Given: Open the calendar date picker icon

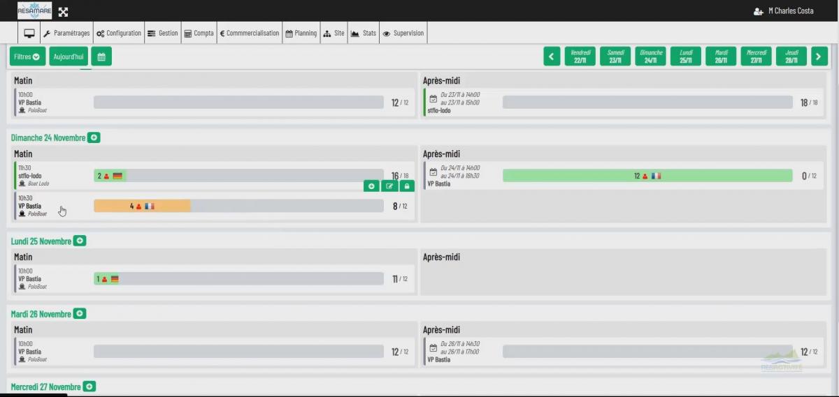Looking at the screenshot, I should [x=101, y=57].
